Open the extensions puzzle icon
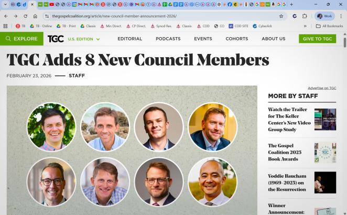 pos(305,16)
